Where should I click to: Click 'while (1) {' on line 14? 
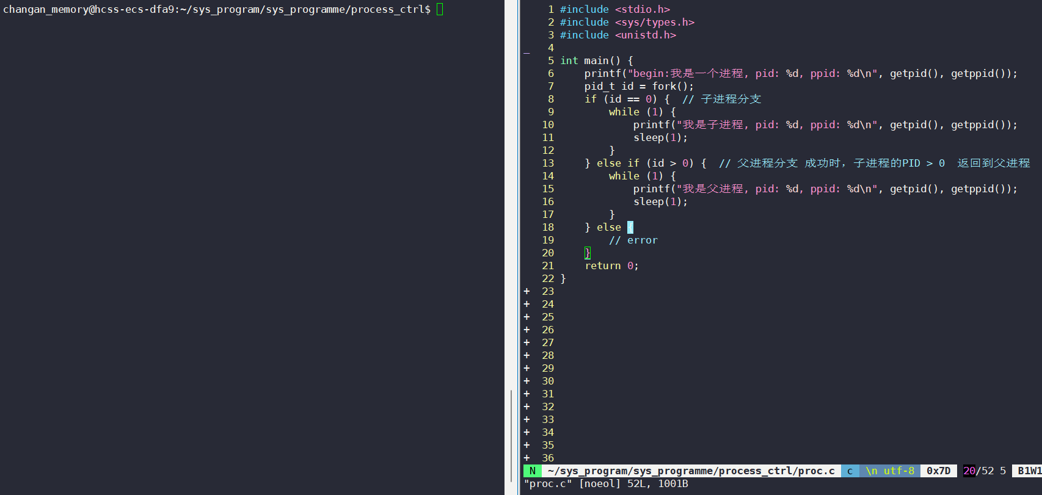click(643, 176)
